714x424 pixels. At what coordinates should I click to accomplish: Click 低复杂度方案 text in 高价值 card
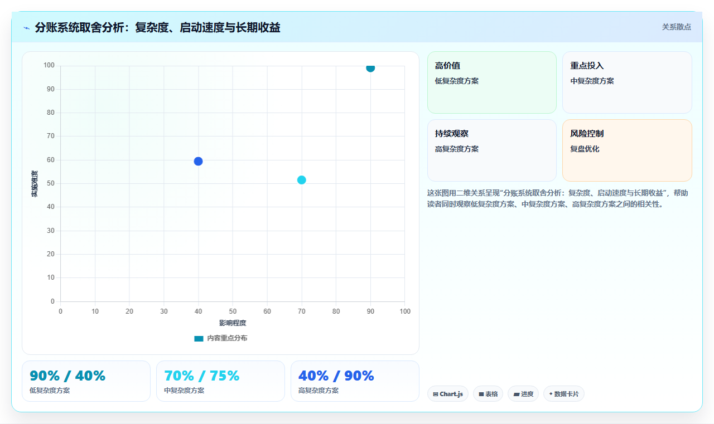coord(457,81)
